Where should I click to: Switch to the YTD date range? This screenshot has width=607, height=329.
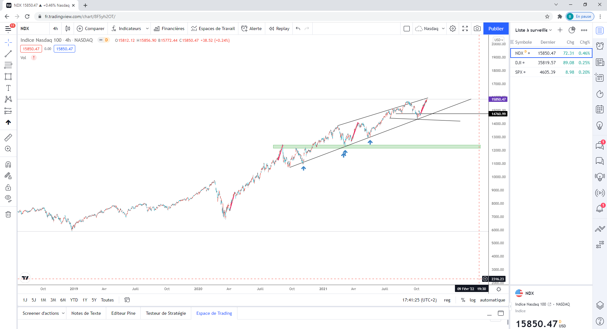(x=74, y=300)
